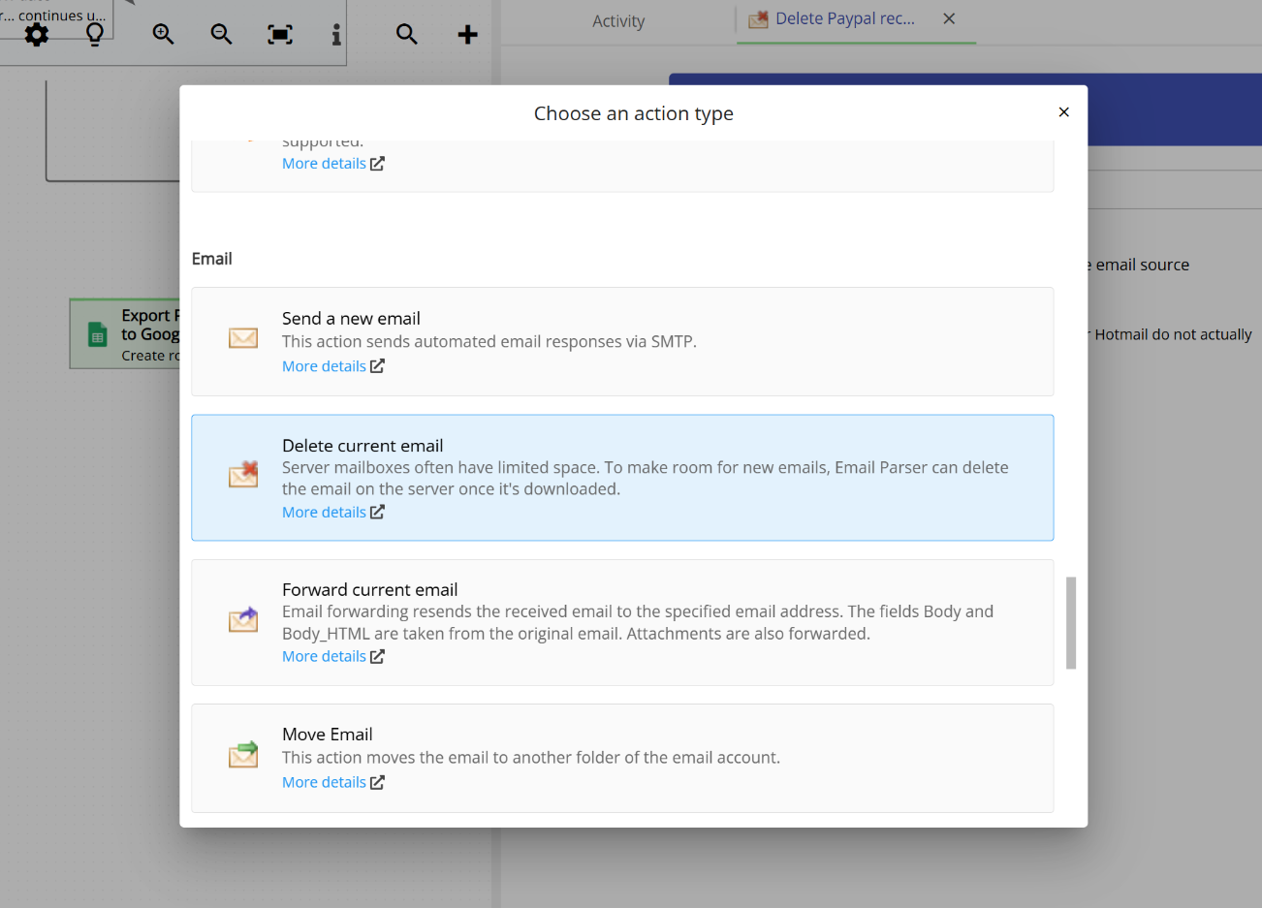Screen dimensions: 1262x908
Task: Click the fit-to-screen toolbar icon
Action: pos(279,35)
